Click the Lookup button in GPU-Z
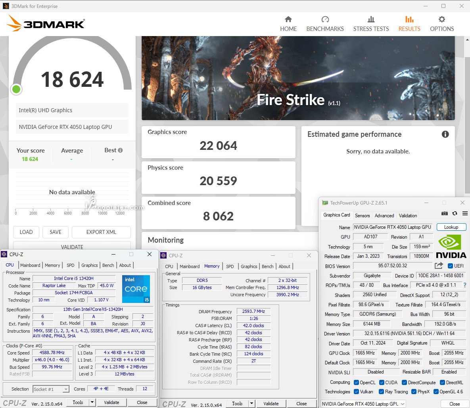The image size is (470, 408). pyautogui.click(x=451, y=227)
